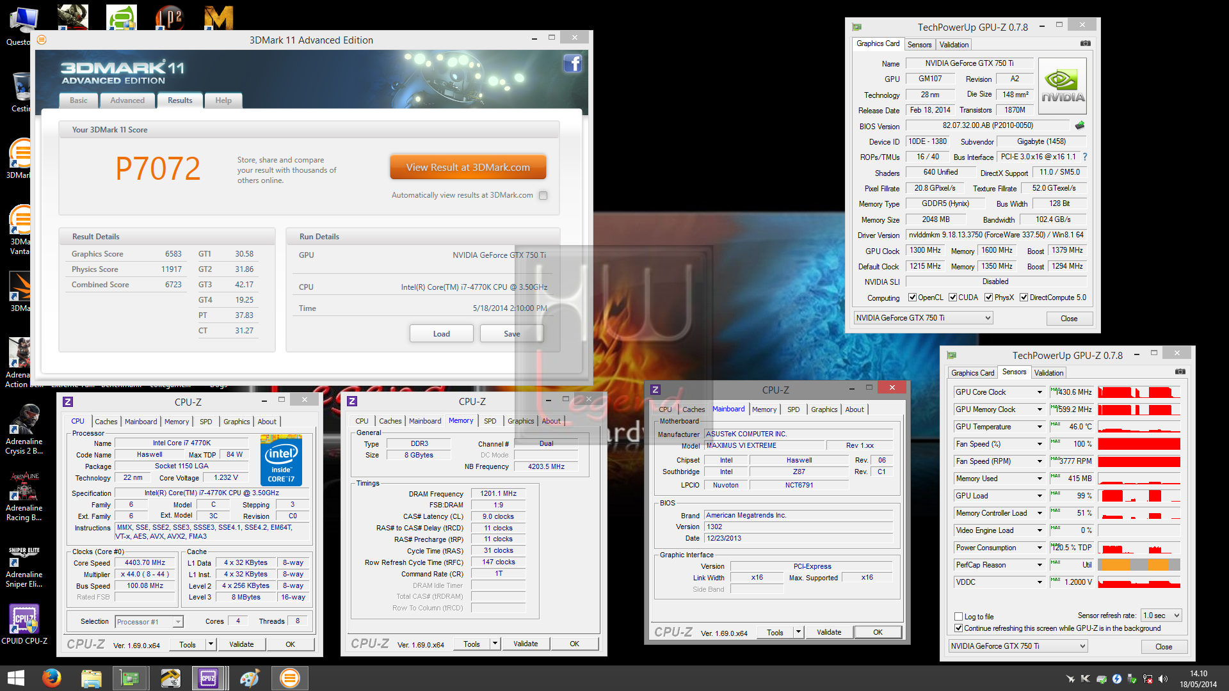1229x691 pixels.
Task: Click the PerfCap Reason color bar
Action: point(1139,565)
